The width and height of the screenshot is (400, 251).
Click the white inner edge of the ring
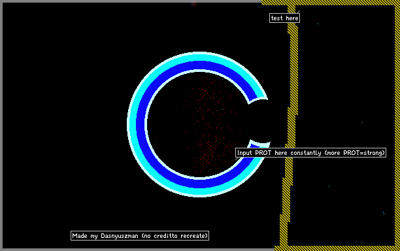tap(146, 125)
